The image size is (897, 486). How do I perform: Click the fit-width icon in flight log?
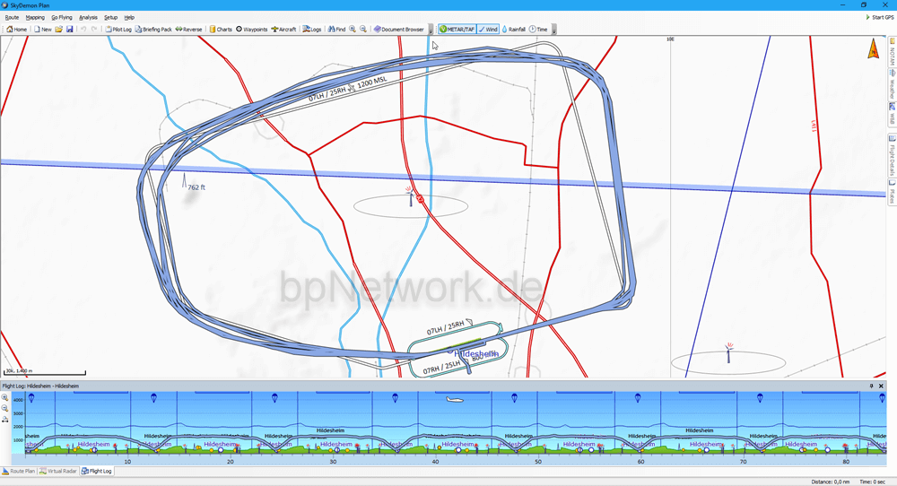(x=5, y=419)
